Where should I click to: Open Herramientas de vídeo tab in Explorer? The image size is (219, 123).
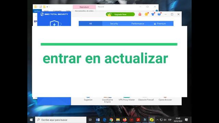[x=84, y=11]
